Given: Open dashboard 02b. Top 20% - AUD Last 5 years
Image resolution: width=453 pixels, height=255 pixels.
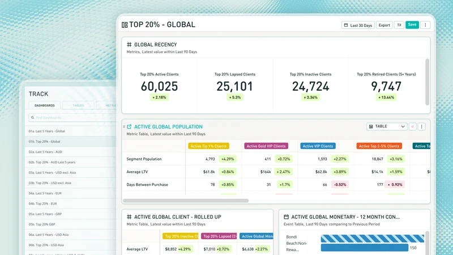Looking at the screenshot, I should pos(70,162).
